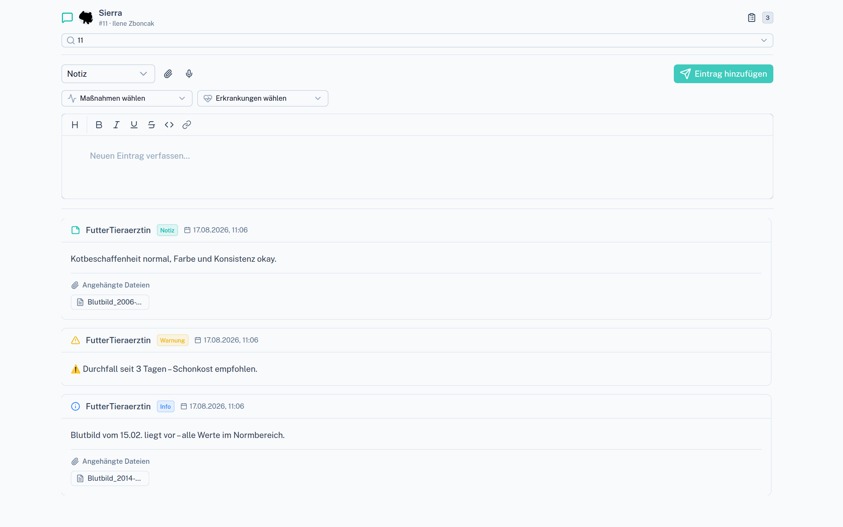Open attached file Blutbild_2006-...
Image resolution: width=843 pixels, height=527 pixels.
(110, 302)
